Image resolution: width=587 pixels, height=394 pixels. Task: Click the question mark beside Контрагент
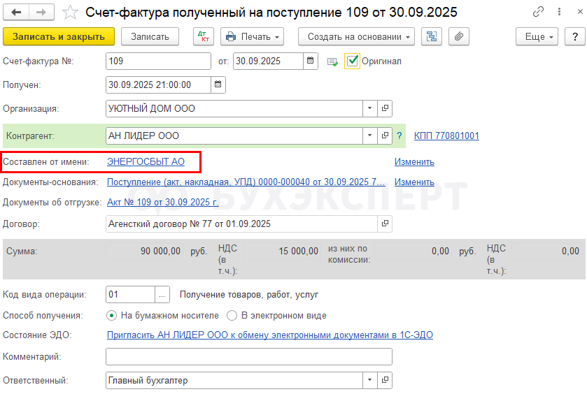click(x=399, y=136)
